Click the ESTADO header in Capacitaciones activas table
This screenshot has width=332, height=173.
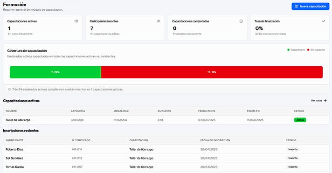click(x=299, y=111)
